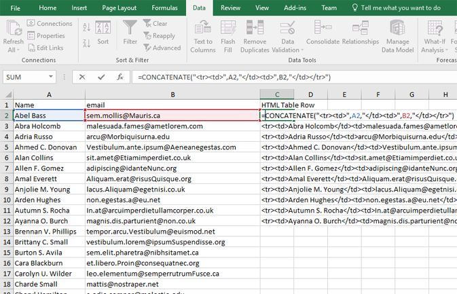Click the Insert Function fx button
Image resolution: width=457 pixels, height=294 pixels.
120,77
